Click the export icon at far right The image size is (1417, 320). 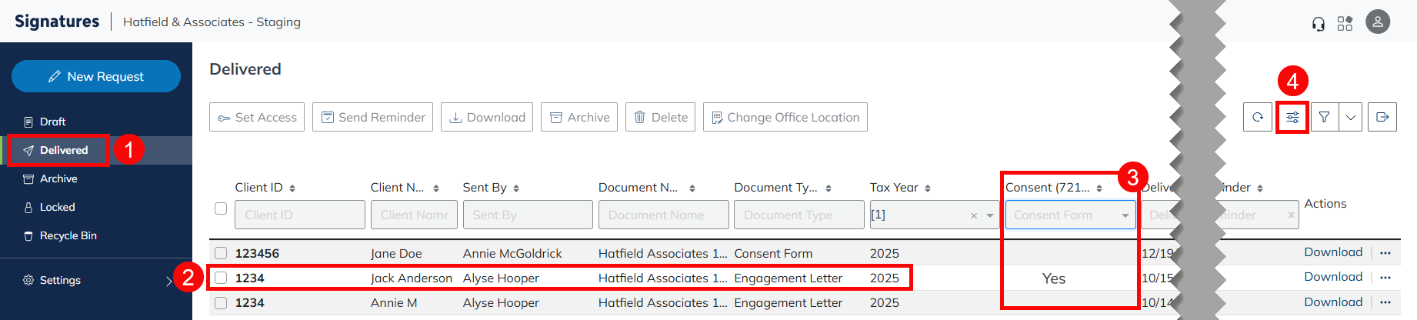(x=1382, y=118)
